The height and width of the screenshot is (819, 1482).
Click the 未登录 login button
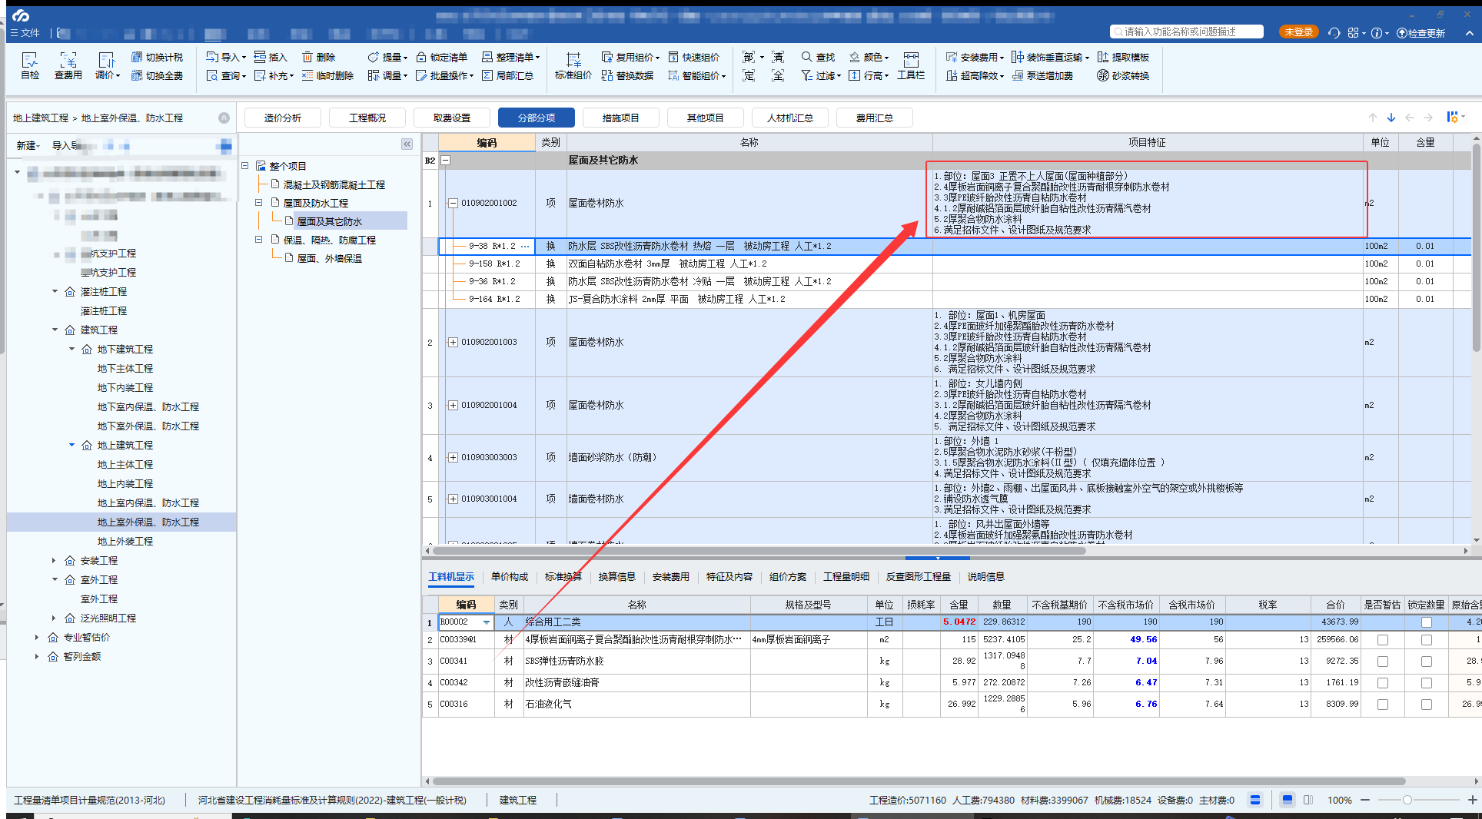[x=1298, y=31]
